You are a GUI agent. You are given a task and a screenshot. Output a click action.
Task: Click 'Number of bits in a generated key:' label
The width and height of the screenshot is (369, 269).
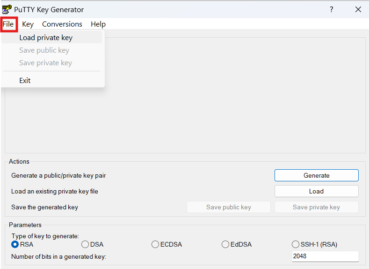pyautogui.click(x=58, y=256)
